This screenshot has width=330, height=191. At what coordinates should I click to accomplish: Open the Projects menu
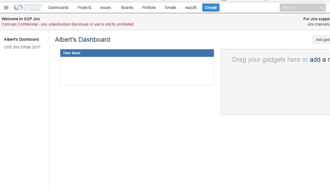(x=84, y=8)
